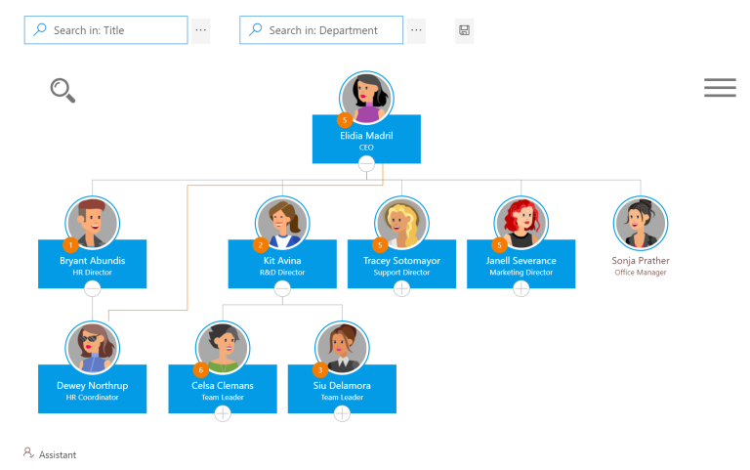Click the Assistant person icon
750x470 pixels.
click(x=29, y=453)
